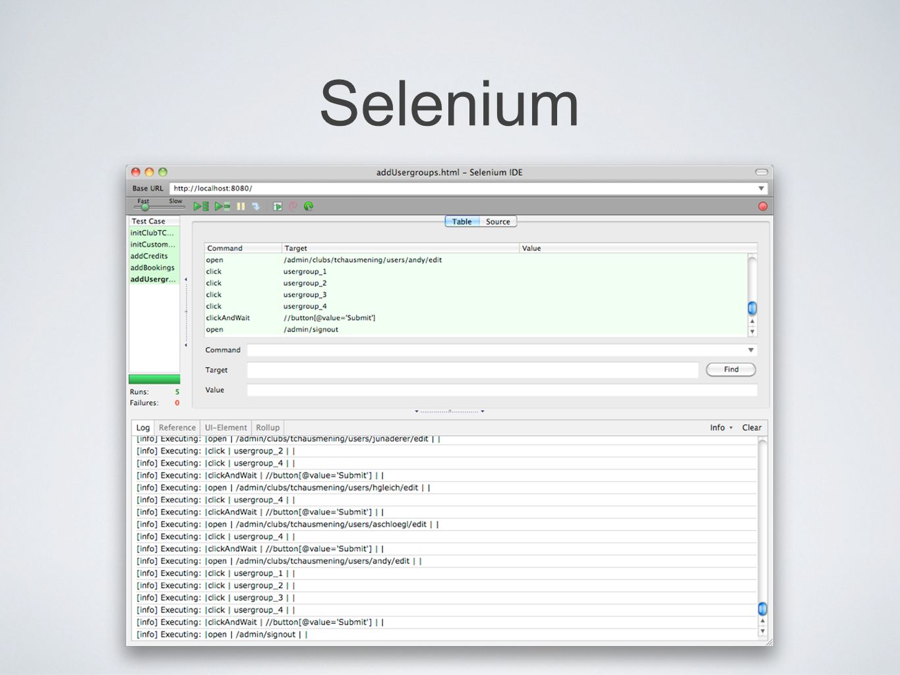Click the Value input field
This screenshot has height=675, width=900.
click(502, 390)
